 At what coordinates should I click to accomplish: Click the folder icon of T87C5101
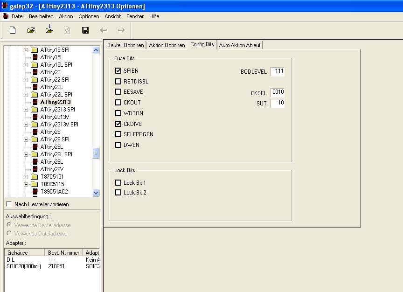click(x=35, y=176)
